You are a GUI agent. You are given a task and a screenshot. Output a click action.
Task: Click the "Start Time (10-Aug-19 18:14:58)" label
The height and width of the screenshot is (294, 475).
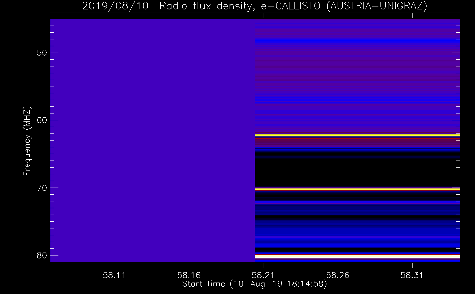click(x=255, y=284)
